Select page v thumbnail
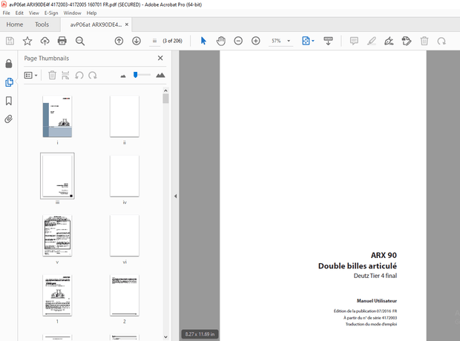Image resolution: width=460 pixels, height=341 pixels. [x=57, y=236]
